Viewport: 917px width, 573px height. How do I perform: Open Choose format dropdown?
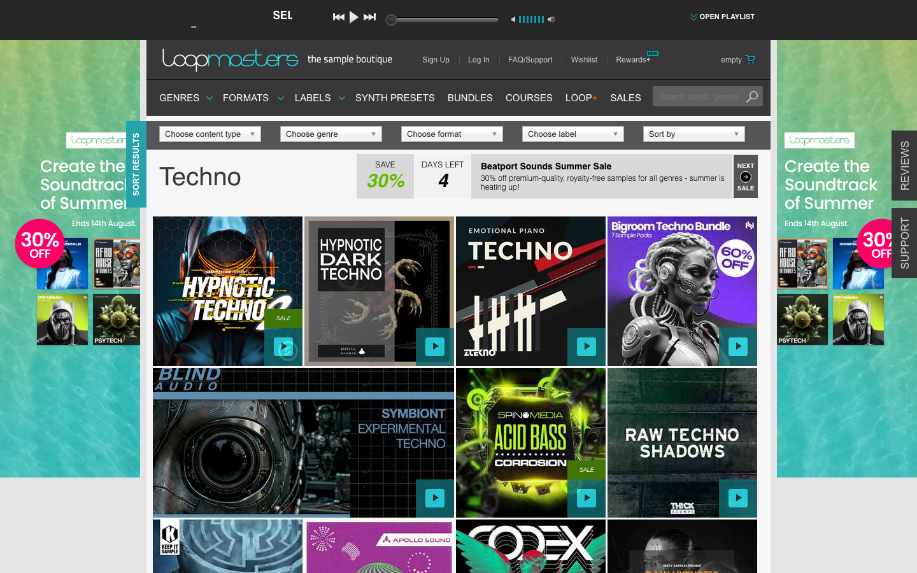[x=452, y=134]
